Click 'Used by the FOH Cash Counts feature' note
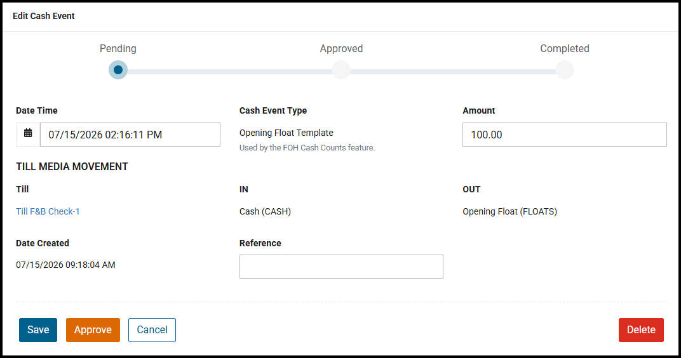Viewport: 681px width, 358px height. pos(307,147)
